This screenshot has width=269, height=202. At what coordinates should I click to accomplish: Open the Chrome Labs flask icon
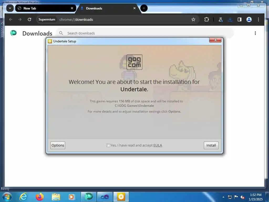(220, 19)
